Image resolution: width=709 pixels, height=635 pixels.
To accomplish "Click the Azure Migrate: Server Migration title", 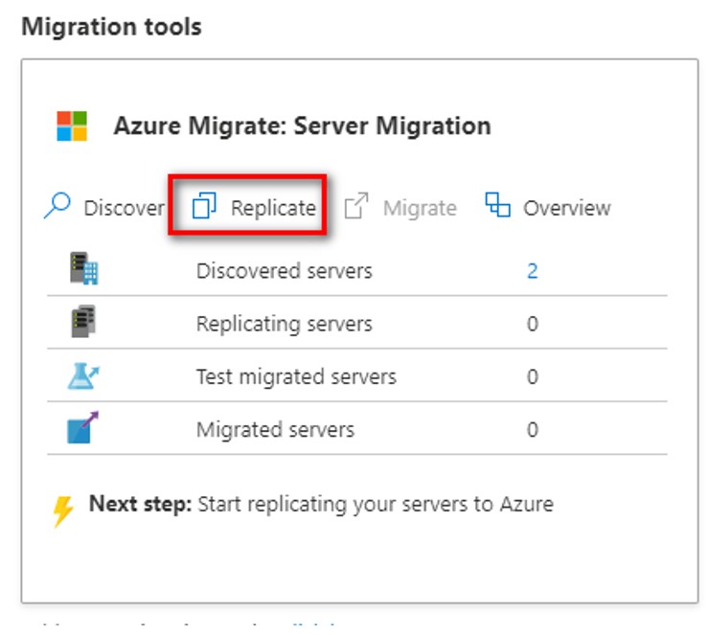I will click(x=302, y=126).
